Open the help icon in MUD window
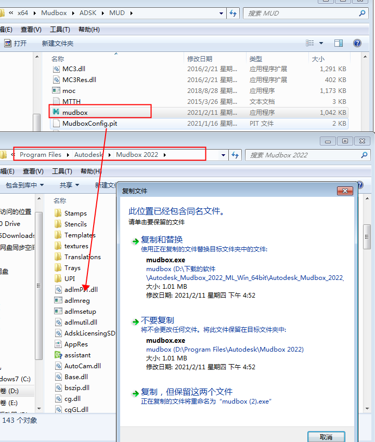The image size is (375, 442). [x=357, y=43]
